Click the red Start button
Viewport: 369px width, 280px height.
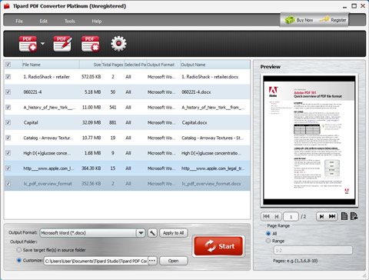point(218,246)
